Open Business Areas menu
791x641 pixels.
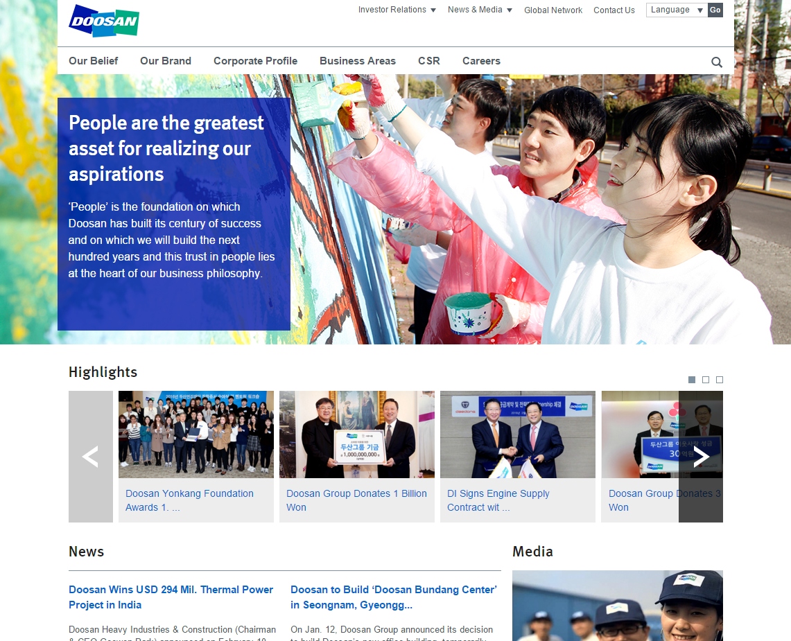coord(358,61)
